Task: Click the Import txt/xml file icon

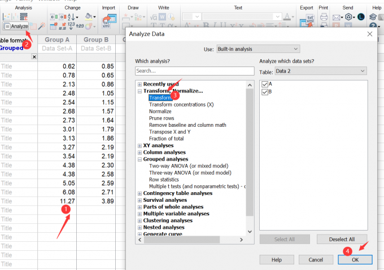Action: point(107,21)
